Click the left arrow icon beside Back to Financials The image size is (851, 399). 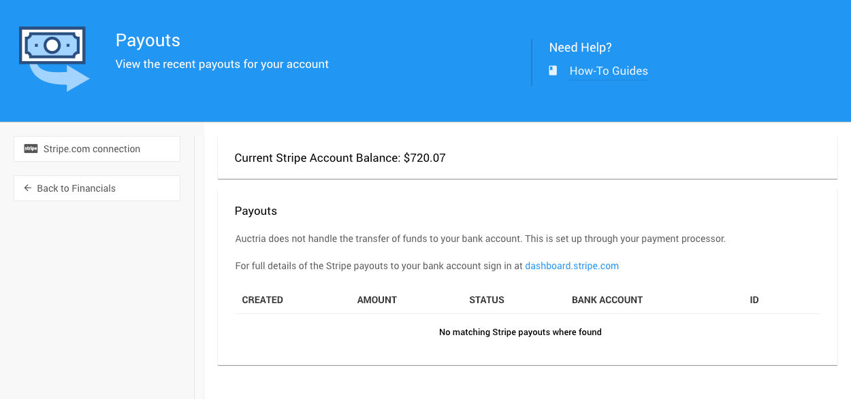click(x=28, y=188)
